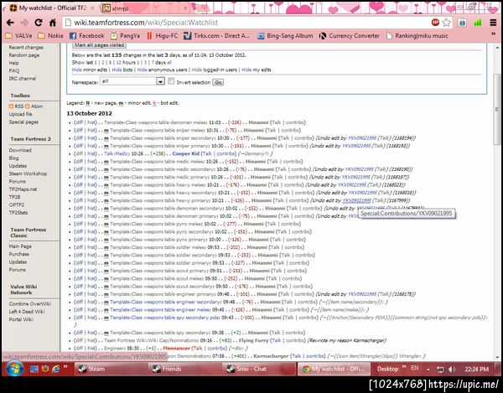Viewport: 503px width, 393px height.
Task: Click the Mark all pages visited button
Action: point(99,45)
